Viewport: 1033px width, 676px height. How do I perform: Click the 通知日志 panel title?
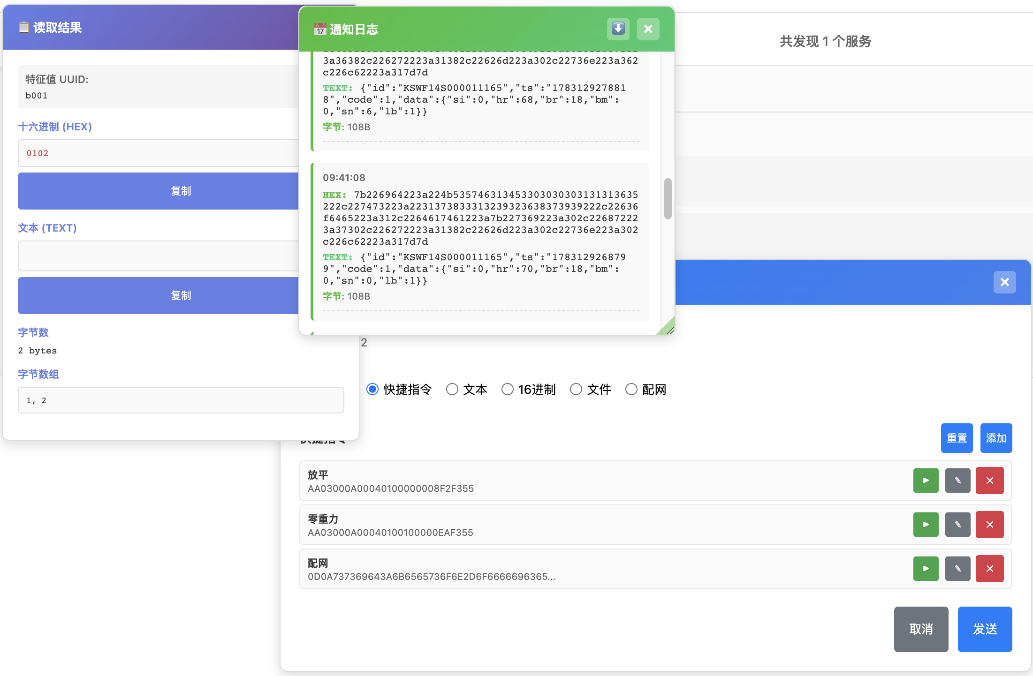pos(346,30)
